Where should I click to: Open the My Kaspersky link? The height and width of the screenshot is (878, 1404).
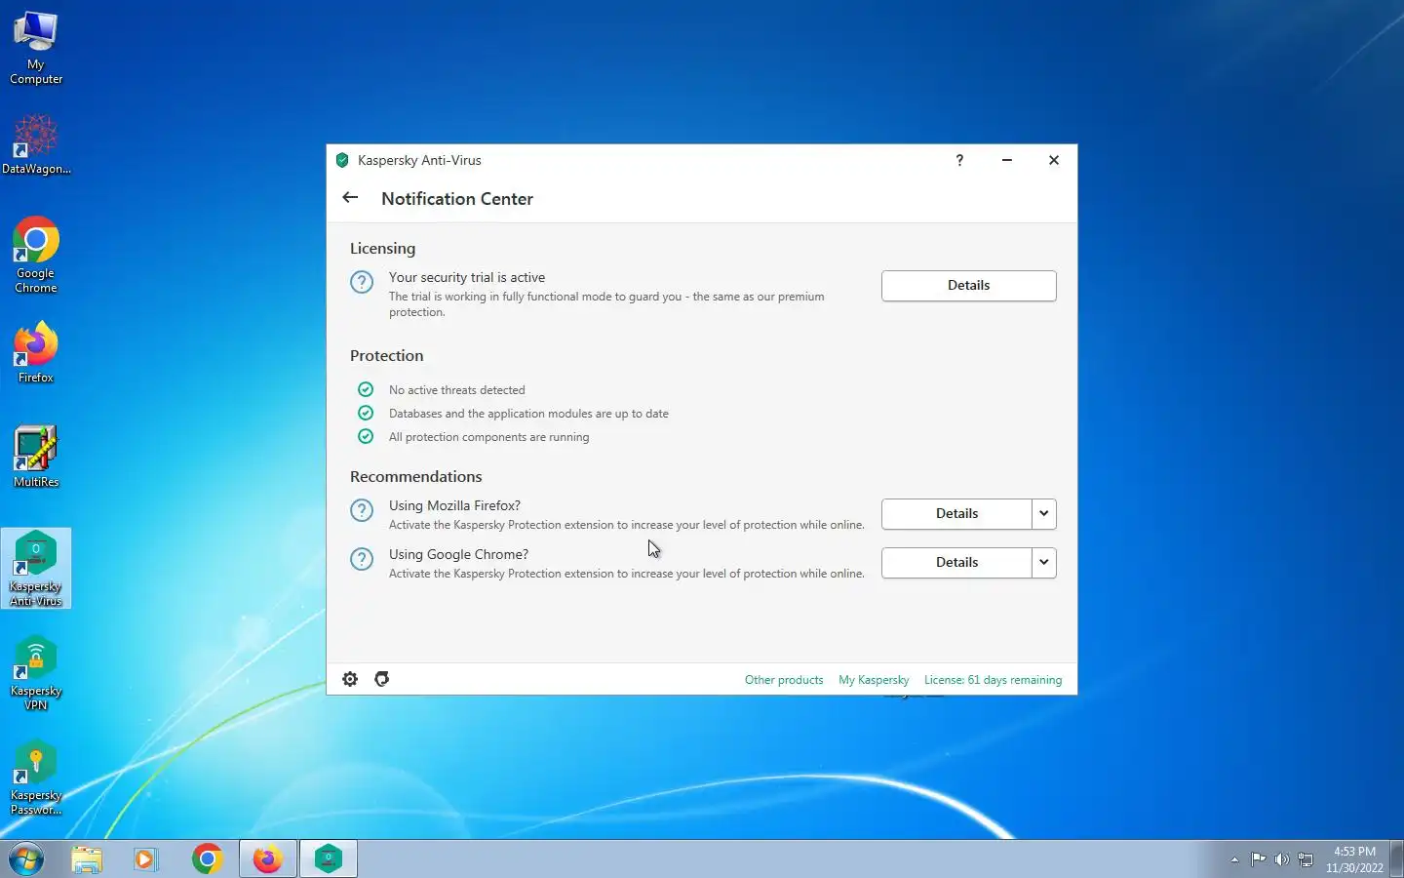874,680
